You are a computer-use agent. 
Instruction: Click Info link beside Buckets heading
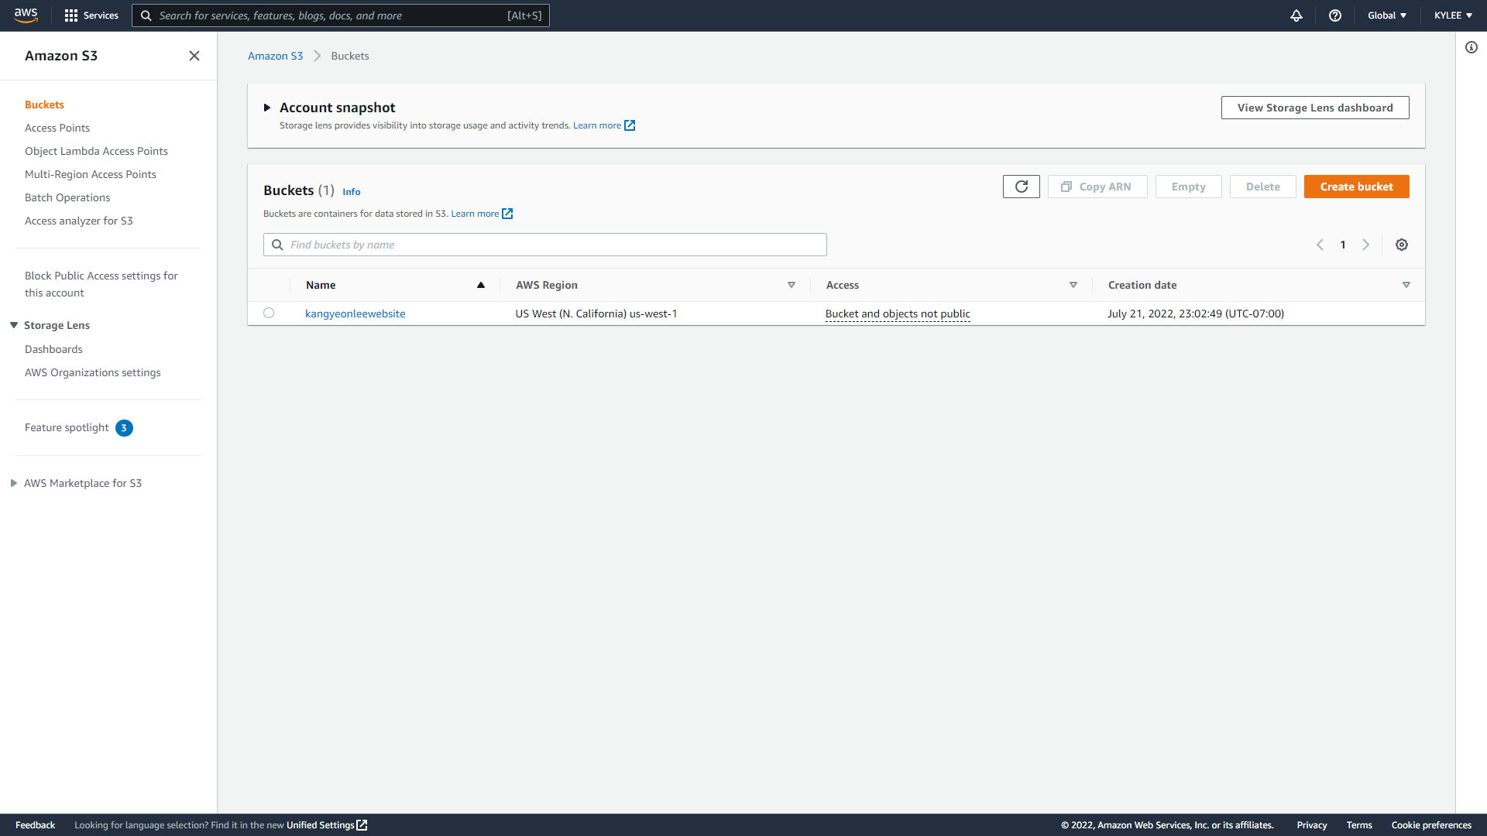(x=352, y=192)
